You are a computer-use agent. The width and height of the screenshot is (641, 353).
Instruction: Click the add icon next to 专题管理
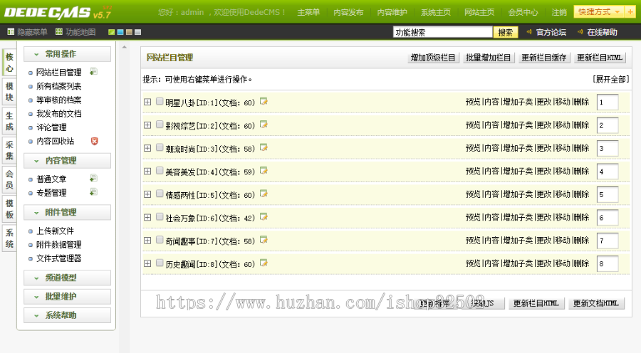[93, 192]
